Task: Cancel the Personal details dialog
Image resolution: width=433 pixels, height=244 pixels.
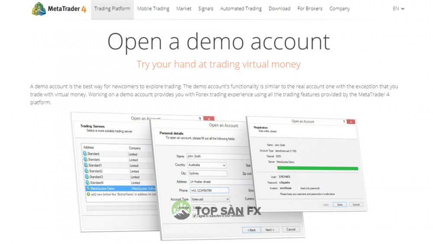Action: pyautogui.click(x=291, y=229)
